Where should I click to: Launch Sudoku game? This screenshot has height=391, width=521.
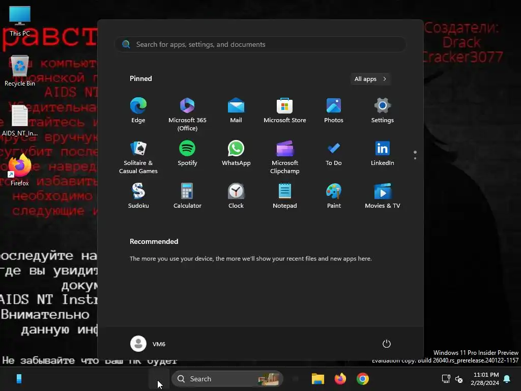138,196
